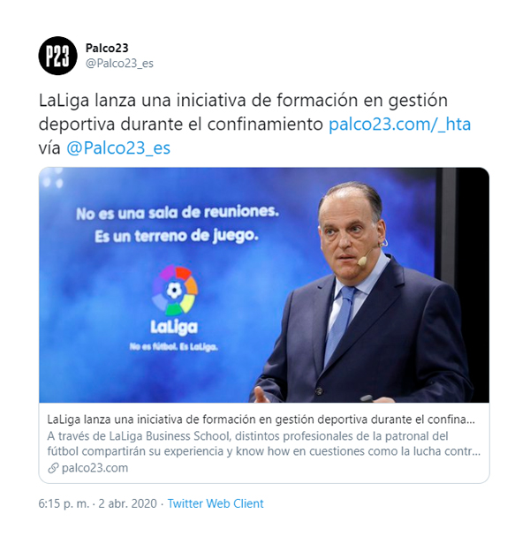
Task: Click the LaLiga logo in the image
Action: [x=174, y=291]
